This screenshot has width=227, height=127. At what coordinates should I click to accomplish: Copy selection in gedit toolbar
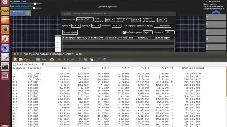pos(86,59)
